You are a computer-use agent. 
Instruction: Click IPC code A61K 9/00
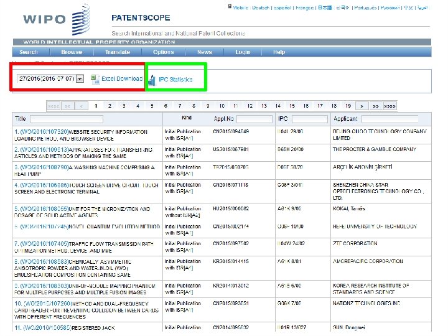pyautogui.click(x=289, y=209)
